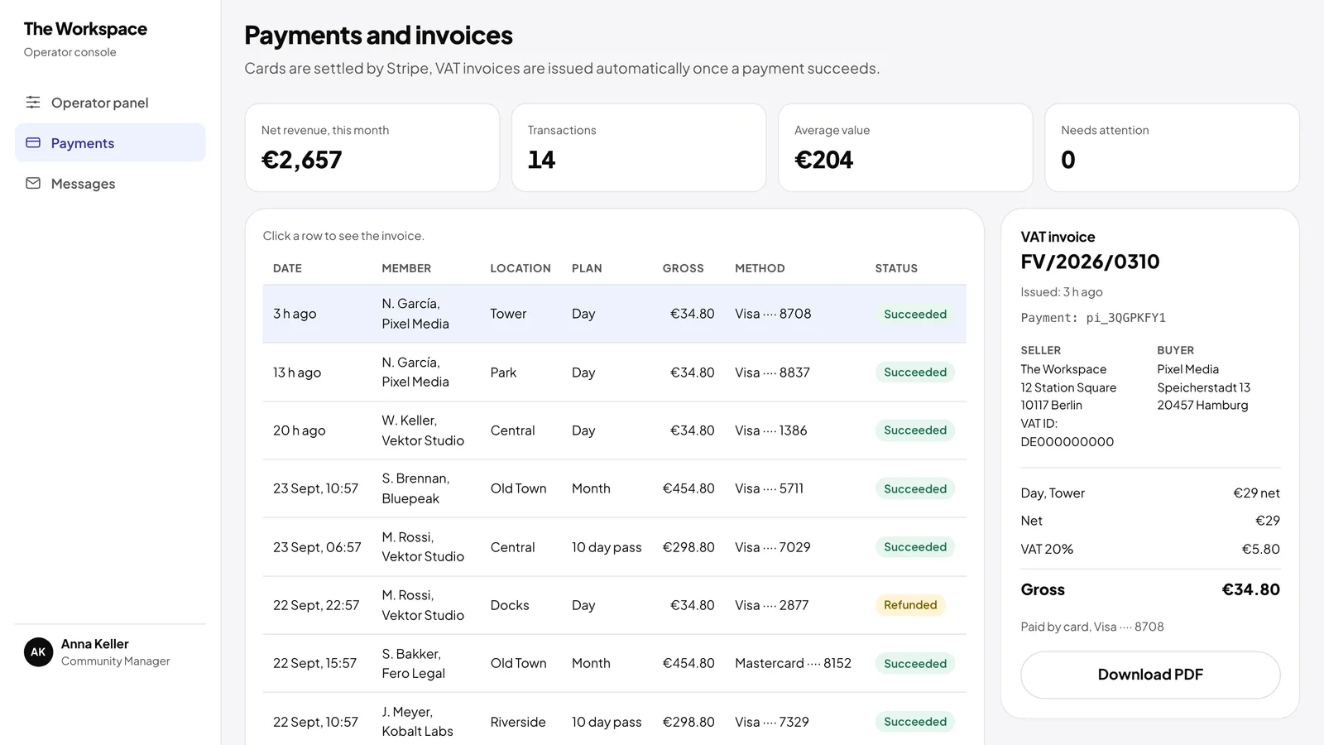Click the GROSS column header
This screenshot has width=1324, height=745.
click(683, 268)
